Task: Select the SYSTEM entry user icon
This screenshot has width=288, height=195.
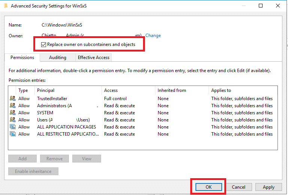Action: pyautogui.click(x=13, y=113)
